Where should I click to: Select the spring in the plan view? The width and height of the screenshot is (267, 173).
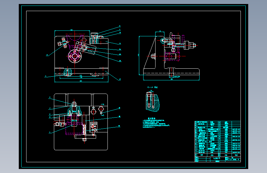(84, 130)
